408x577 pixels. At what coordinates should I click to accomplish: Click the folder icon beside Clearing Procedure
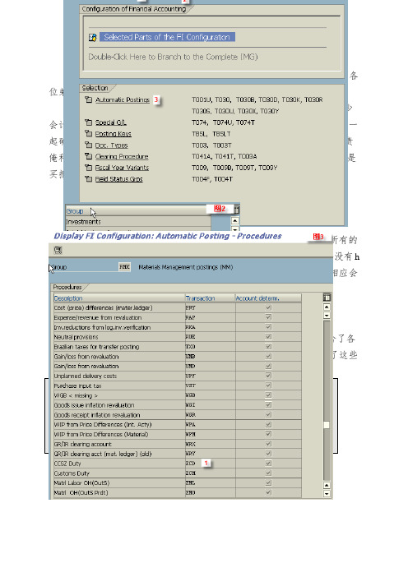[88, 156]
